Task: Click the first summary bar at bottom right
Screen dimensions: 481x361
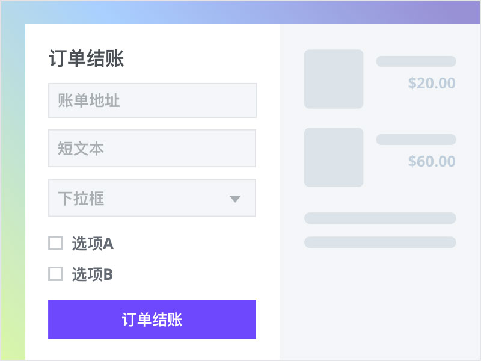Action: coord(380,218)
